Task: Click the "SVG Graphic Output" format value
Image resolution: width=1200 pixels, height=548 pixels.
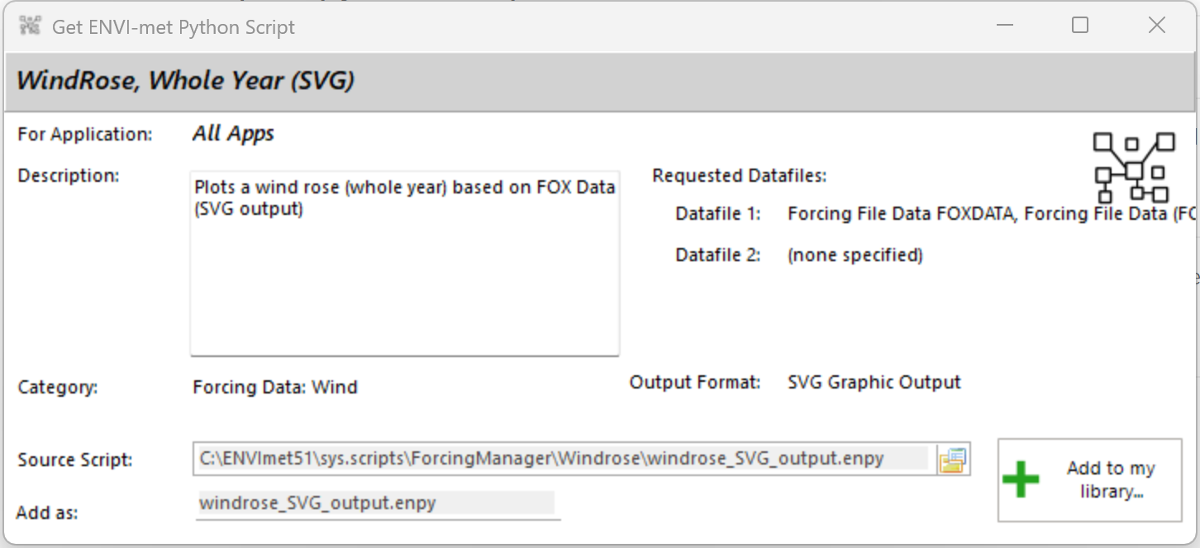Action: (x=874, y=383)
